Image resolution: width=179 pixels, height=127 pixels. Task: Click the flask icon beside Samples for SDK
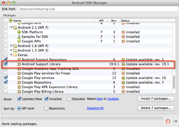coord(19,37)
